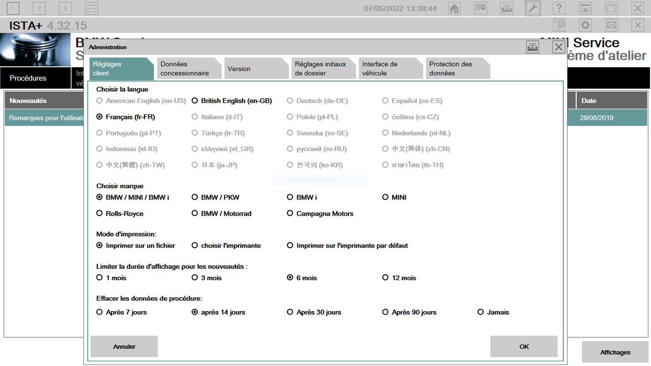Delete procedure data Après 7 jours
This screenshot has height=366, width=651.
tap(122, 312)
